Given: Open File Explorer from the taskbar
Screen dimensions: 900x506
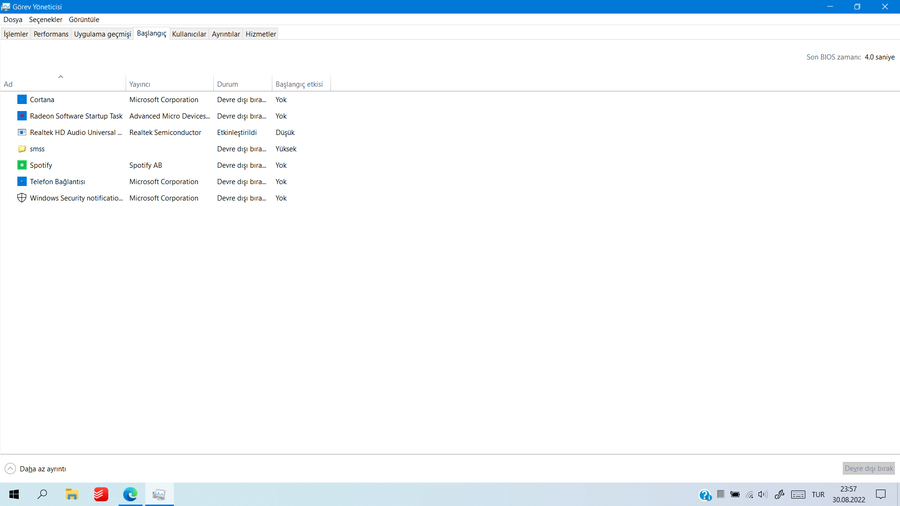Looking at the screenshot, I should click(x=72, y=494).
